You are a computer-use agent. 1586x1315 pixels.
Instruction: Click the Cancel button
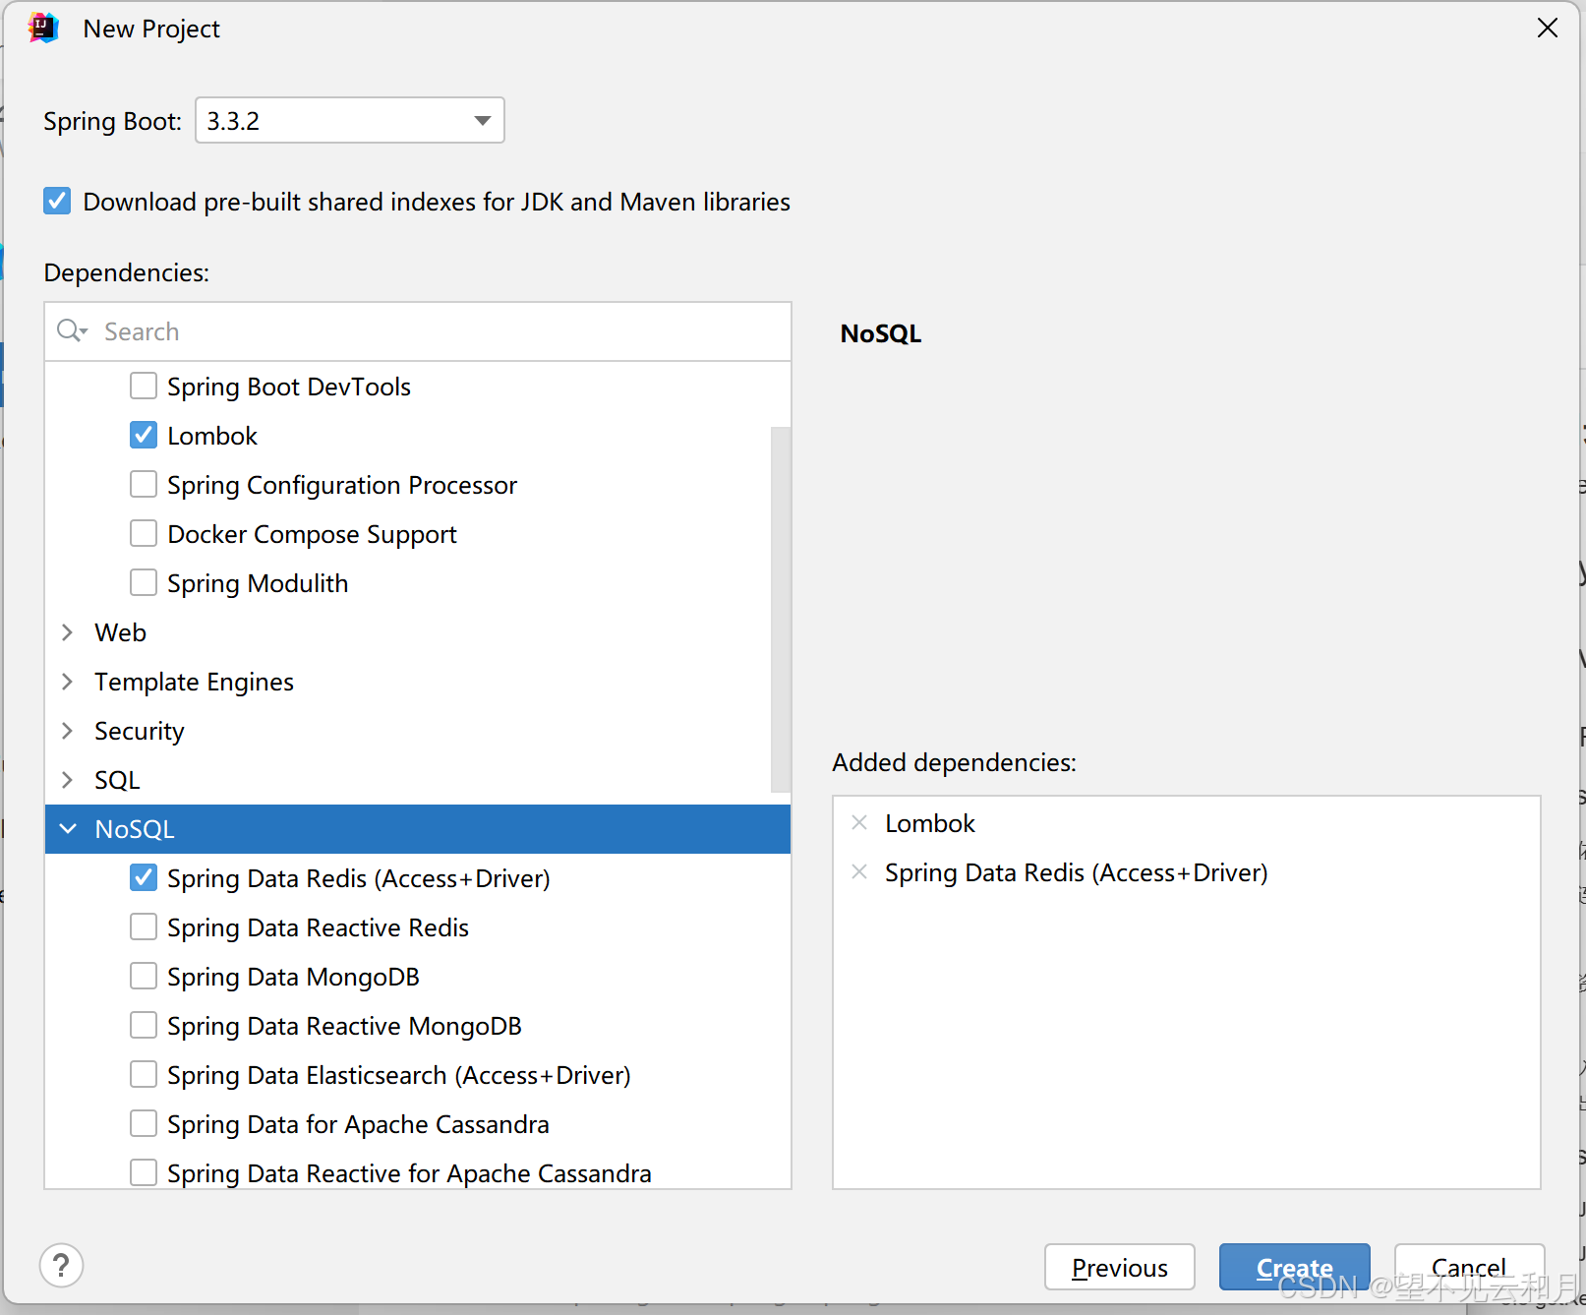(1469, 1267)
